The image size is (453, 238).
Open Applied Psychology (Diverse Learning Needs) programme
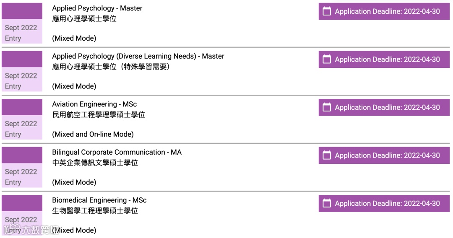[138, 56]
